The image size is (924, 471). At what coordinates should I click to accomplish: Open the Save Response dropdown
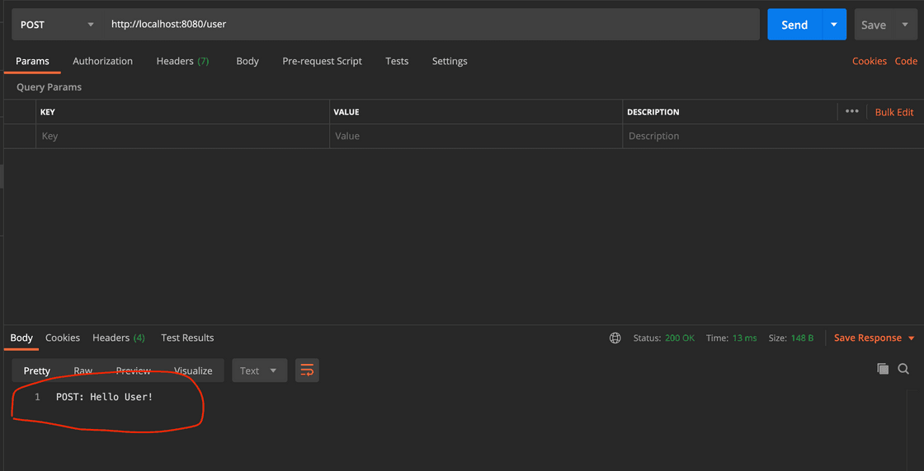(x=874, y=338)
